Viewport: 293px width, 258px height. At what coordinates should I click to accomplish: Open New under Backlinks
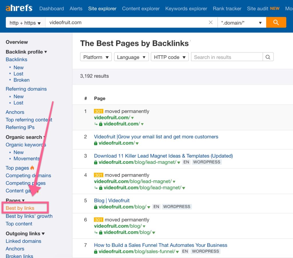(19, 67)
